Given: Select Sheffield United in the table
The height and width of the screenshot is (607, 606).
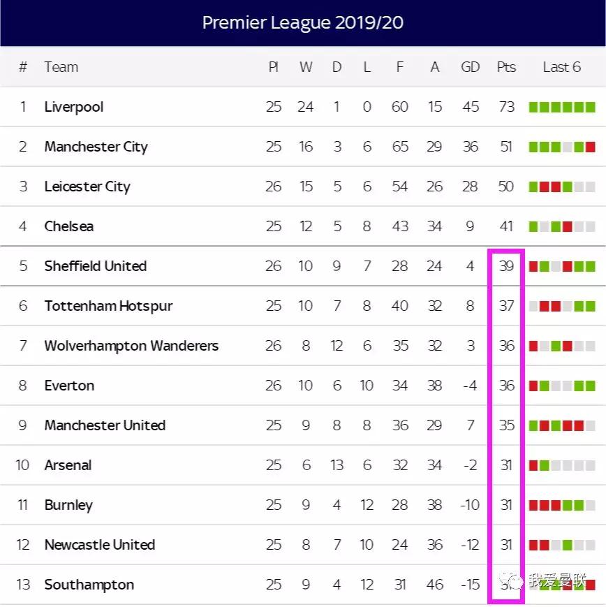Looking at the screenshot, I should tap(96, 266).
